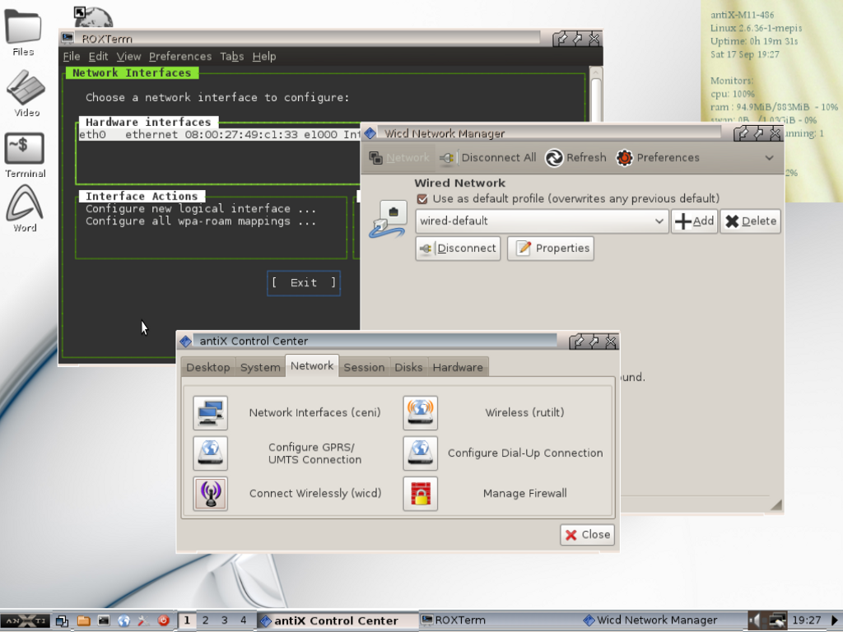Screen dimensions: 843x632
Task: Open Network Interfaces (ceni) icon
Action: [210, 413]
